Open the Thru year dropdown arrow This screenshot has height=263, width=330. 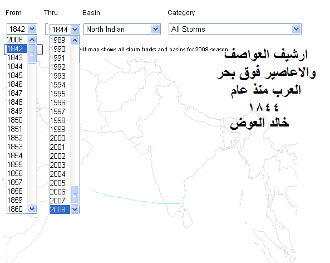[75, 30]
